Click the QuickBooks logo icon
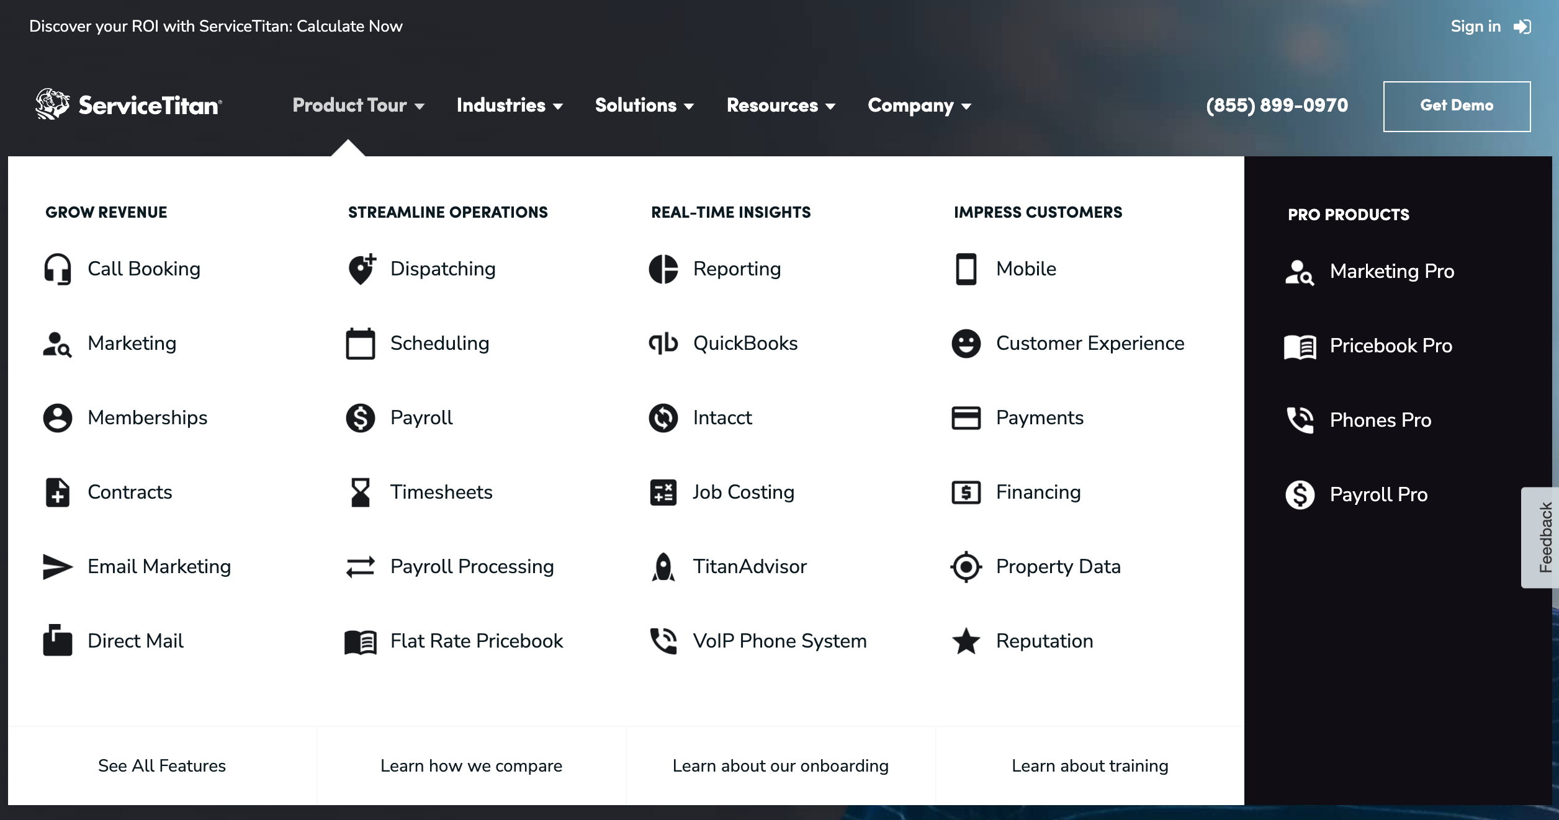1559x820 pixels. 663,343
